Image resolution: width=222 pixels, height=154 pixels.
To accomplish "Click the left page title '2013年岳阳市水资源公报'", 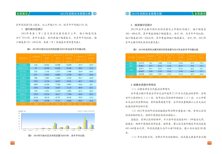I will click(x=75, y=14).
